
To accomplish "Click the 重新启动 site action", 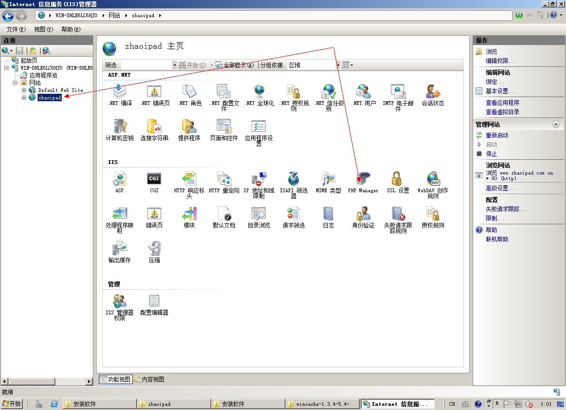I will point(497,135).
